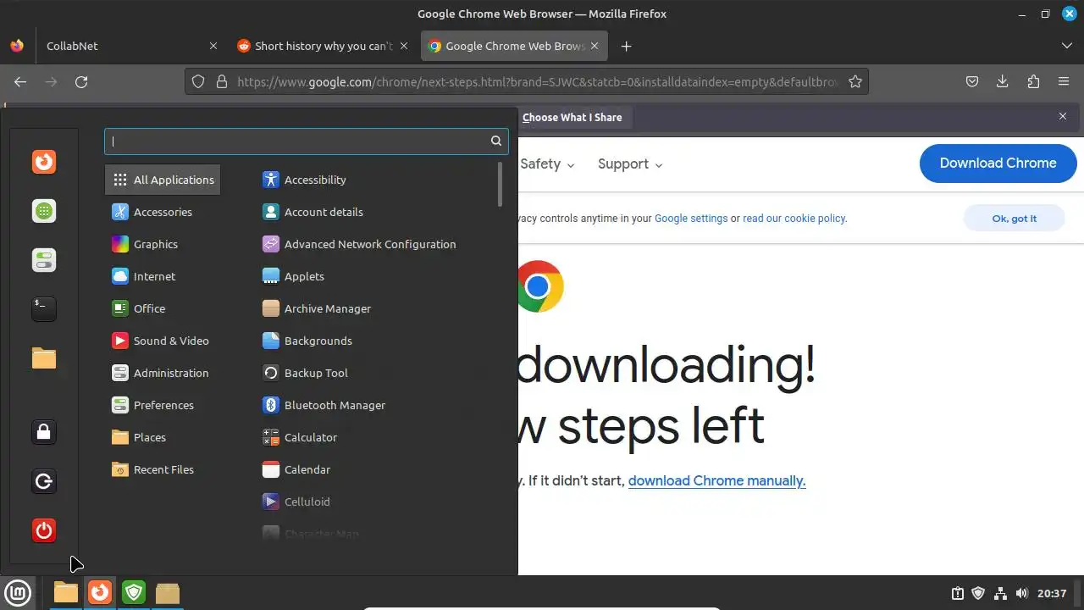This screenshot has width=1084, height=610.
Task: Launch Bluetooth Manager
Action: (324, 405)
